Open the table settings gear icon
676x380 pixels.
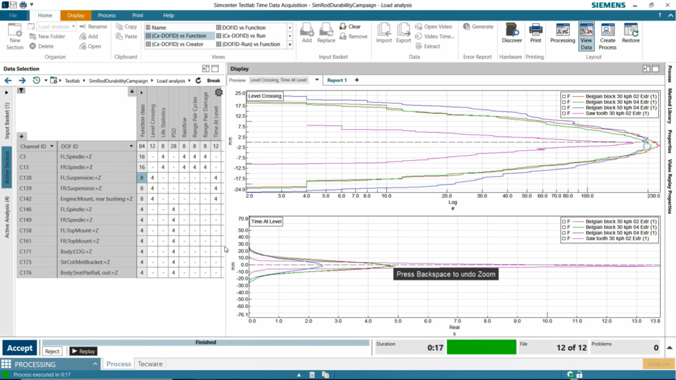[x=219, y=92]
